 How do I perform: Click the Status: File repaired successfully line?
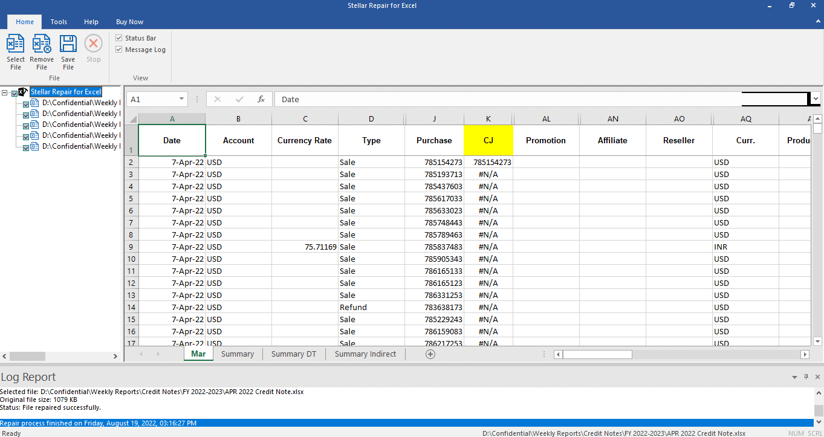[x=51, y=407]
